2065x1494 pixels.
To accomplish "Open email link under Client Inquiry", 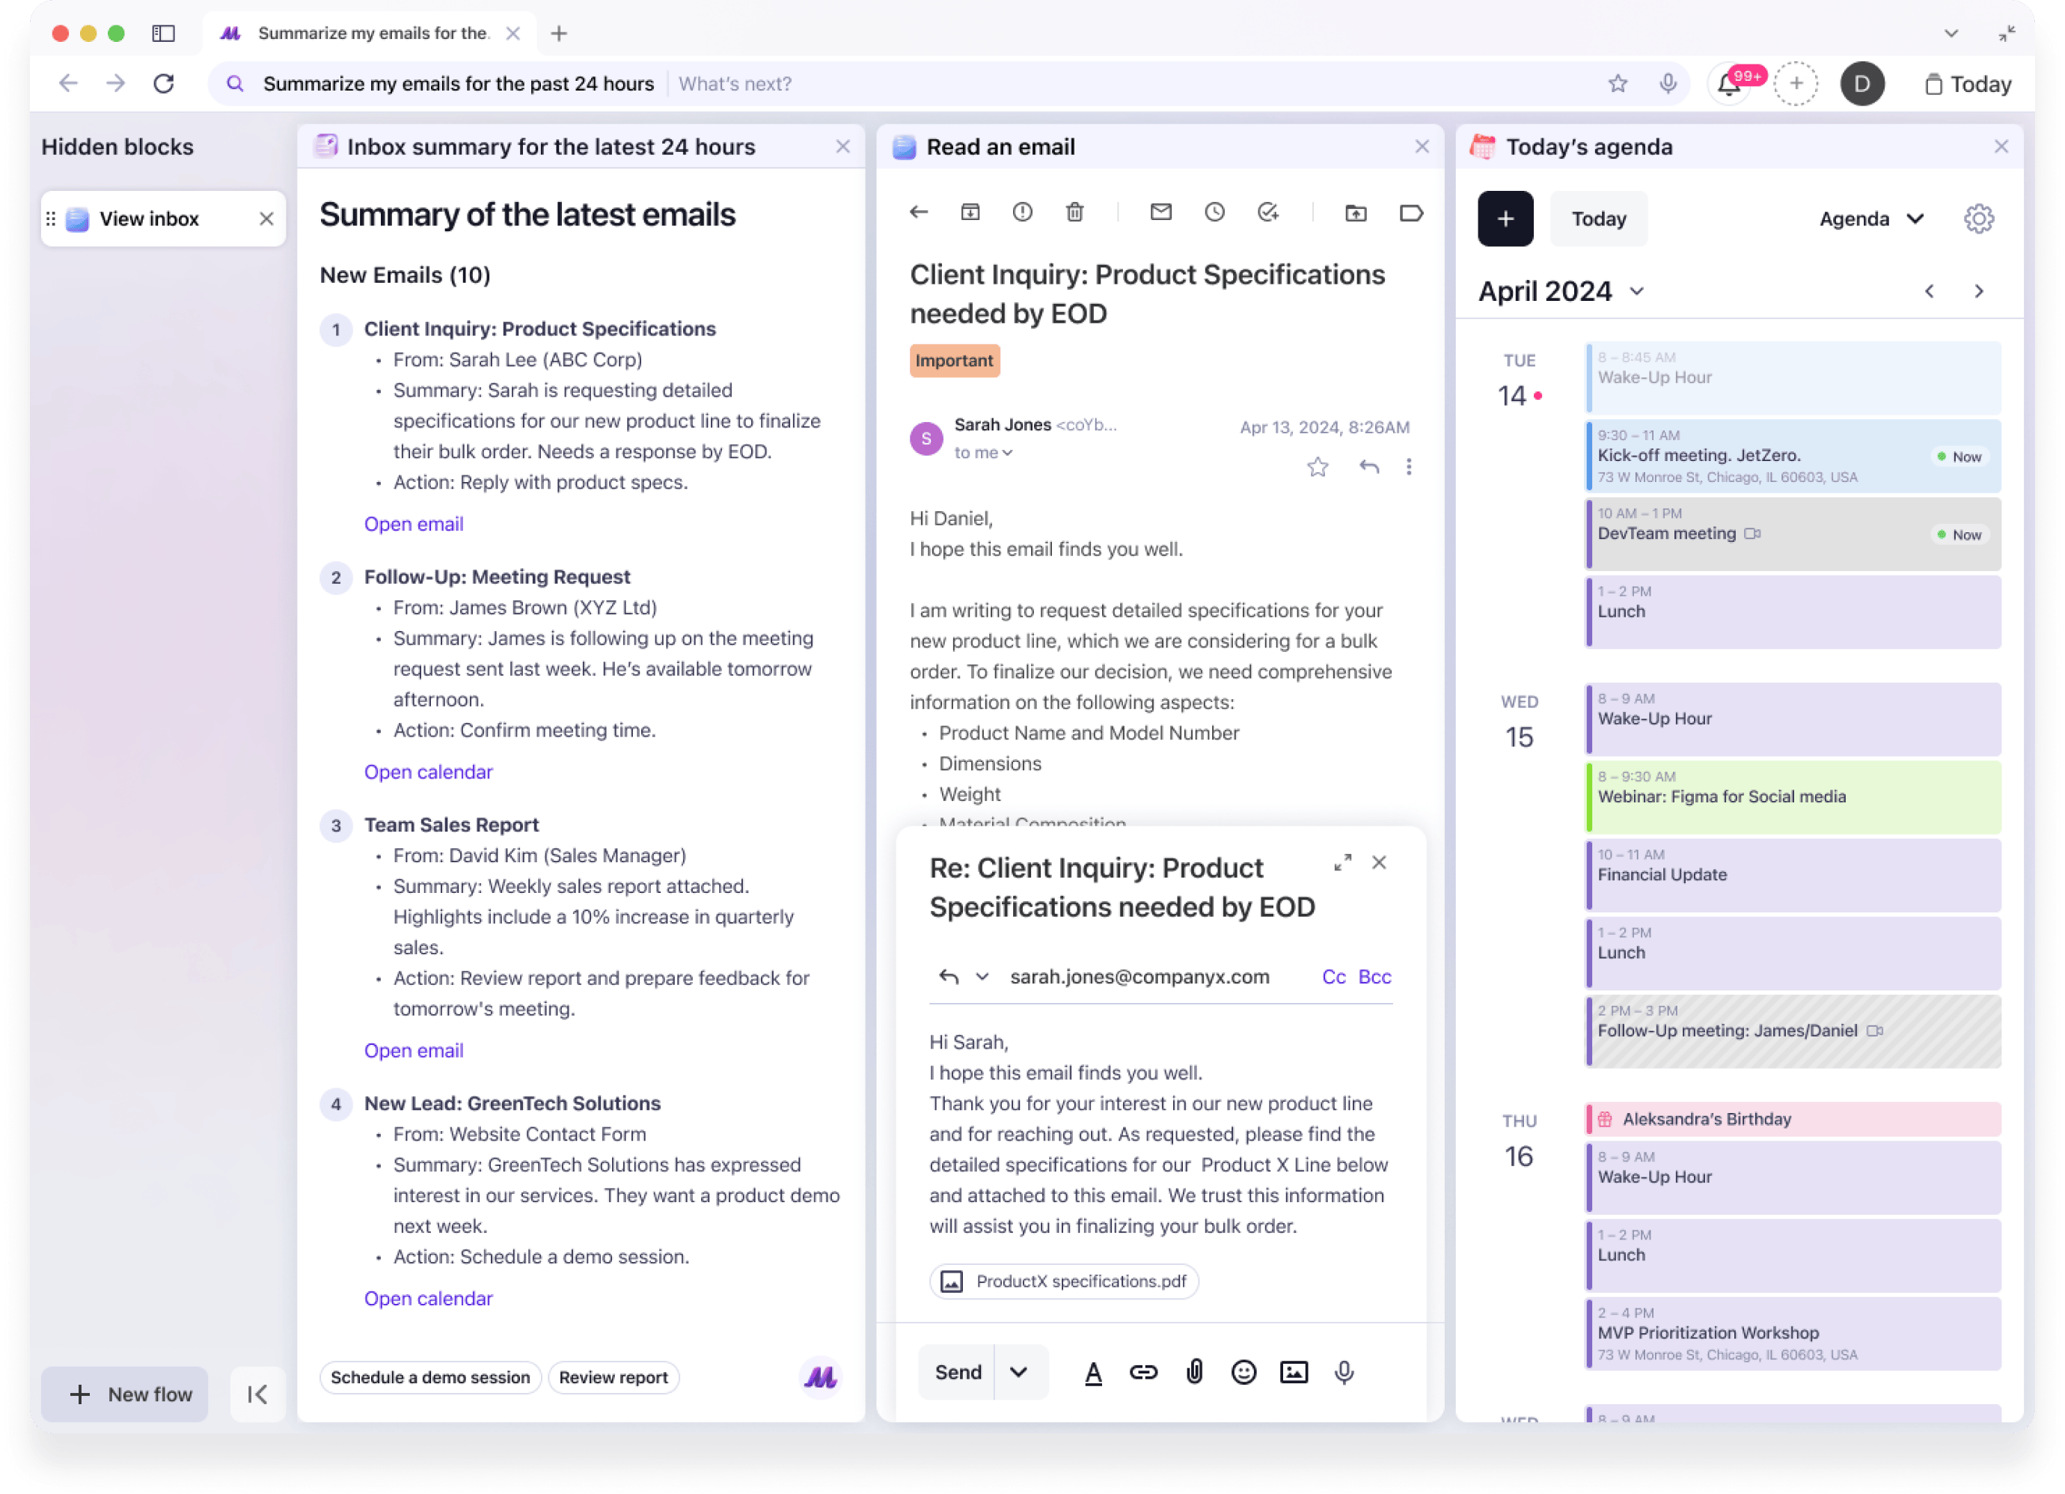I will [413, 524].
